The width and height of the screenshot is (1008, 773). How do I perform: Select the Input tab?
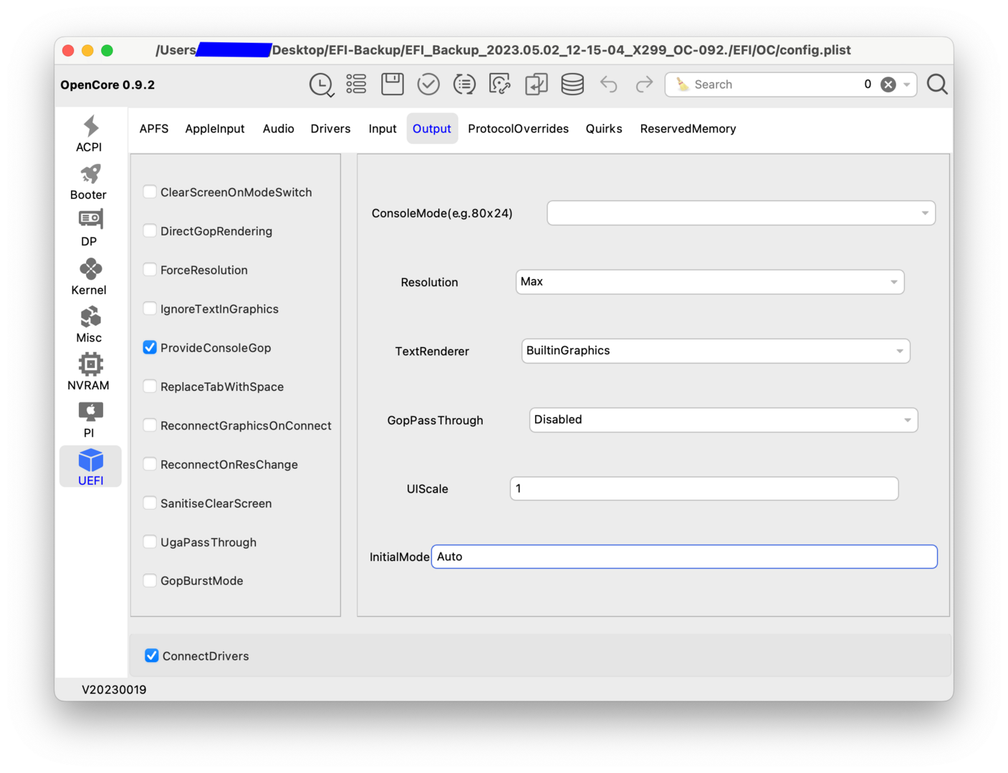point(383,129)
